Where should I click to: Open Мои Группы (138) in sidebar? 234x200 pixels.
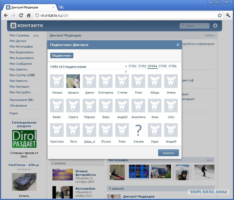22,75
